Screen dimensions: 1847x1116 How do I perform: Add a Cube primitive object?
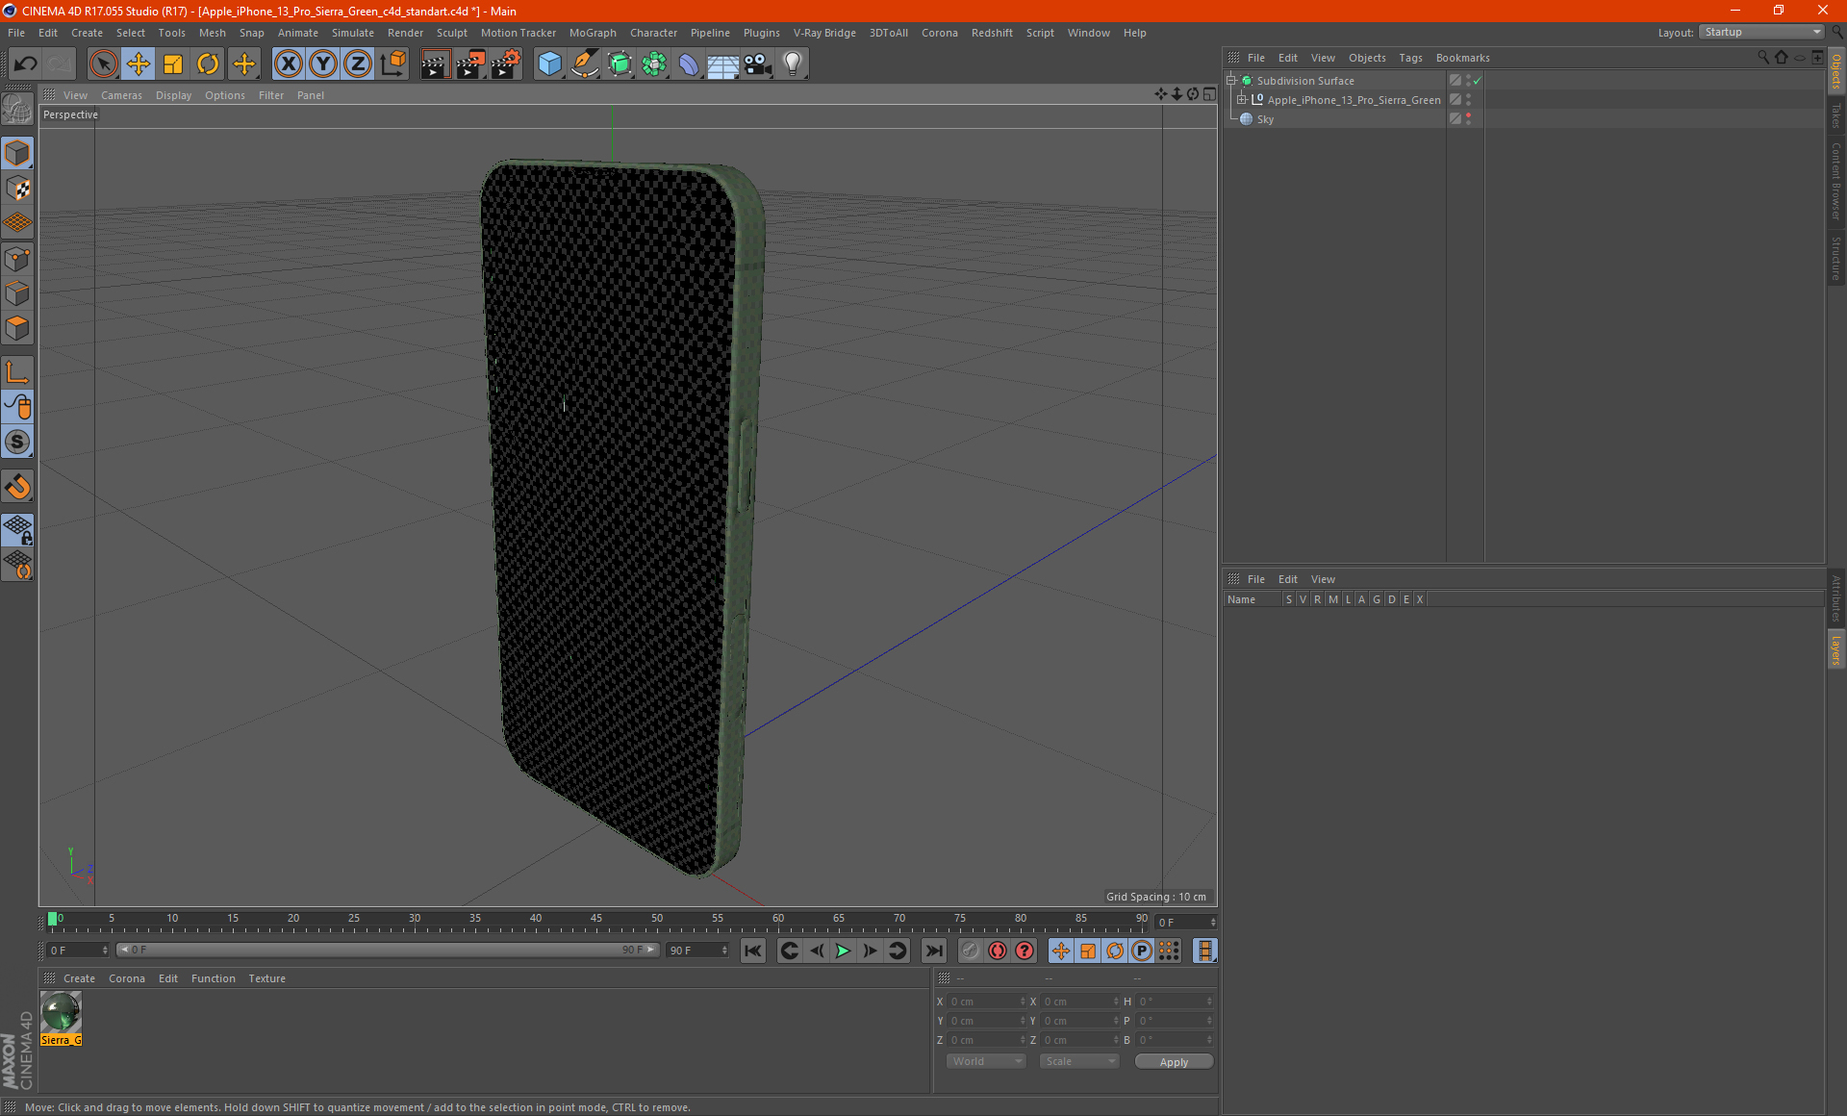pyautogui.click(x=549, y=64)
